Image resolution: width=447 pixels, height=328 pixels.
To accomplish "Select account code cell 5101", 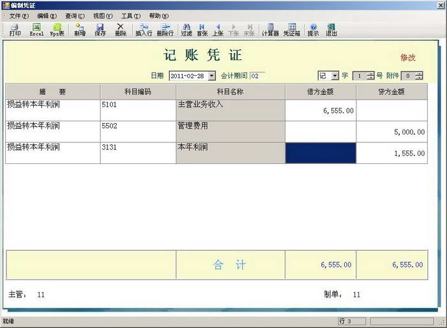I will pos(138,110).
